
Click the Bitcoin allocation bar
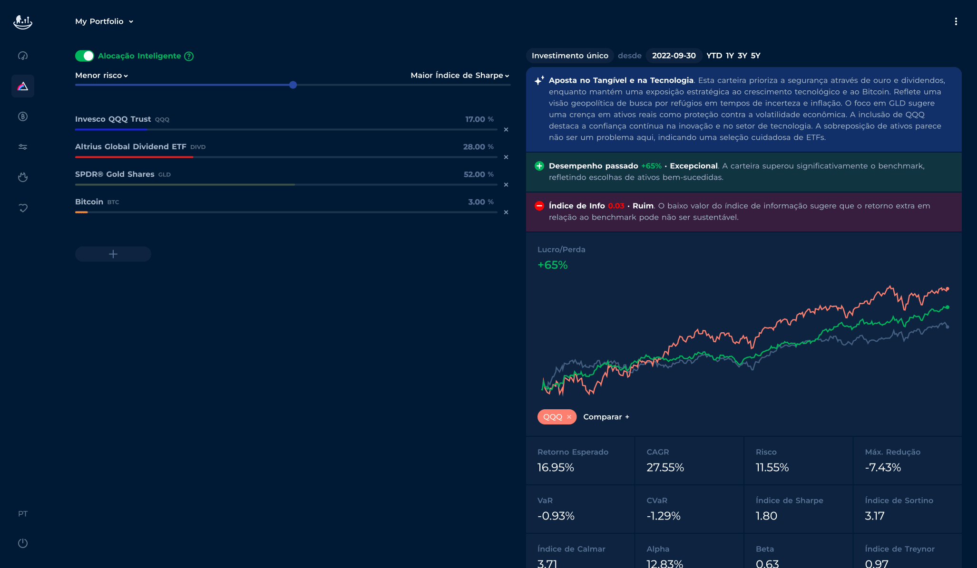point(286,212)
